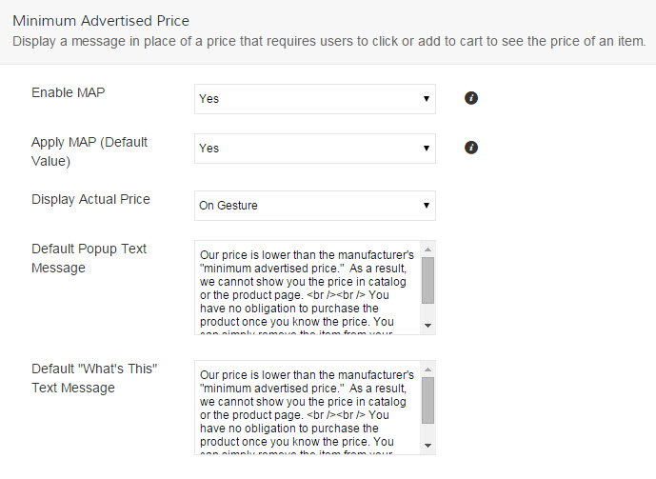
Task: Click the Apply MAP (Default Value) label
Action: click(x=89, y=151)
